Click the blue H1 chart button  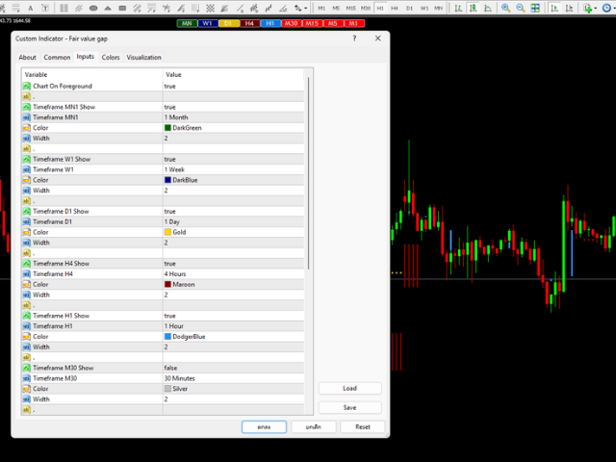pyautogui.click(x=270, y=23)
